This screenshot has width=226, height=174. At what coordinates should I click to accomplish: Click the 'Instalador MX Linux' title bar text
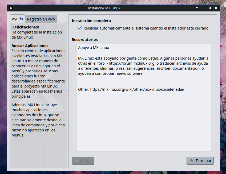(x=104, y=8)
